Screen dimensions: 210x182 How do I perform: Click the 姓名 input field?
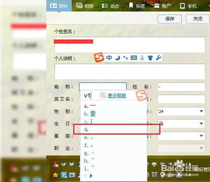(x=181, y=87)
